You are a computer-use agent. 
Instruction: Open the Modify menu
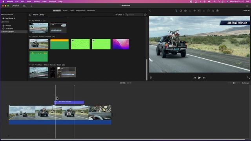(x=36, y=2)
